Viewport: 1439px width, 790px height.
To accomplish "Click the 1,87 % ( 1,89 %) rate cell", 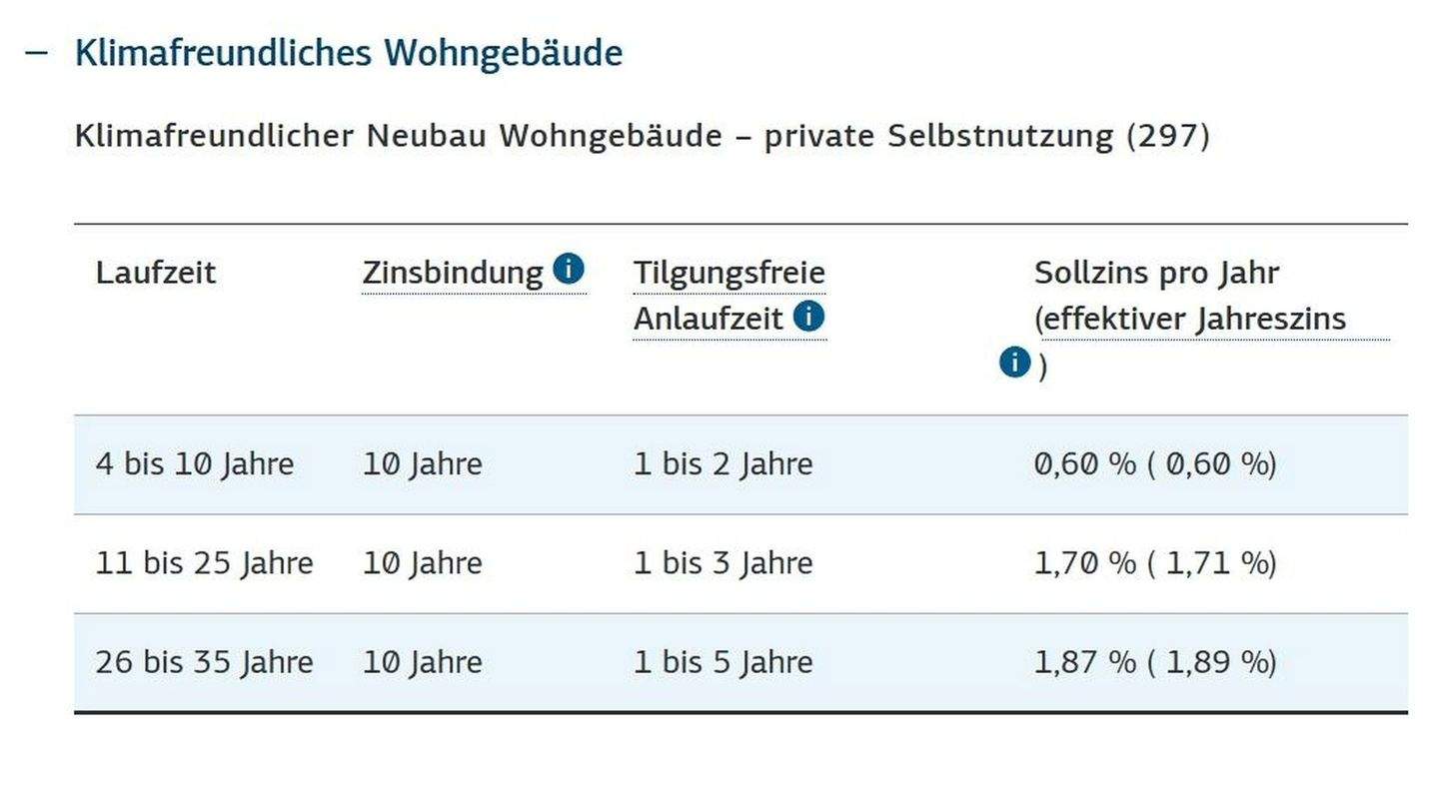I will [x=1155, y=662].
